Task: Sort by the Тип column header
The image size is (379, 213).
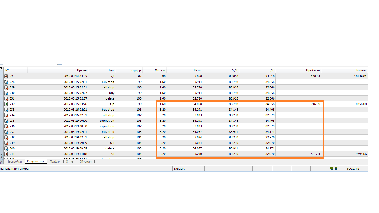Action: pyautogui.click(x=101, y=70)
